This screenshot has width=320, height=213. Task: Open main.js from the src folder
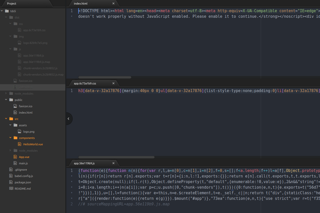tap(23, 163)
